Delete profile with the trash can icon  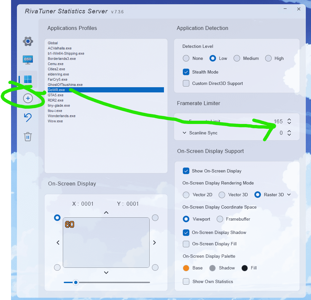pos(28,137)
